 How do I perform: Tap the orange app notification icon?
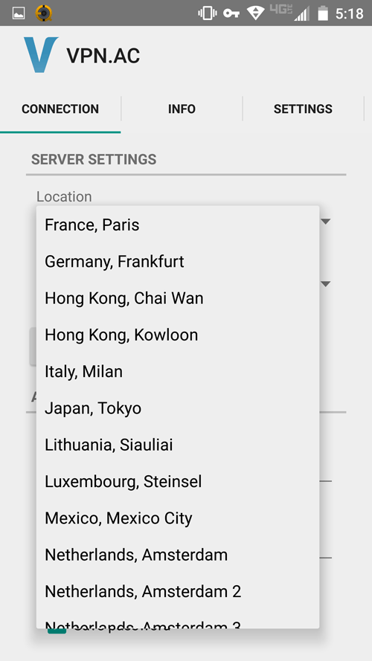[43, 13]
